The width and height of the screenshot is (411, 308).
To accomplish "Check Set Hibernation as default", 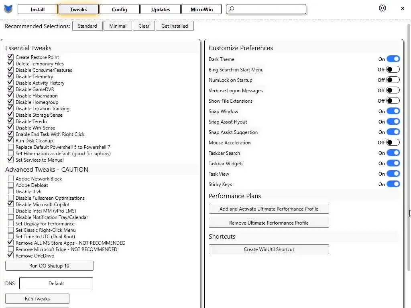I will [10, 153].
